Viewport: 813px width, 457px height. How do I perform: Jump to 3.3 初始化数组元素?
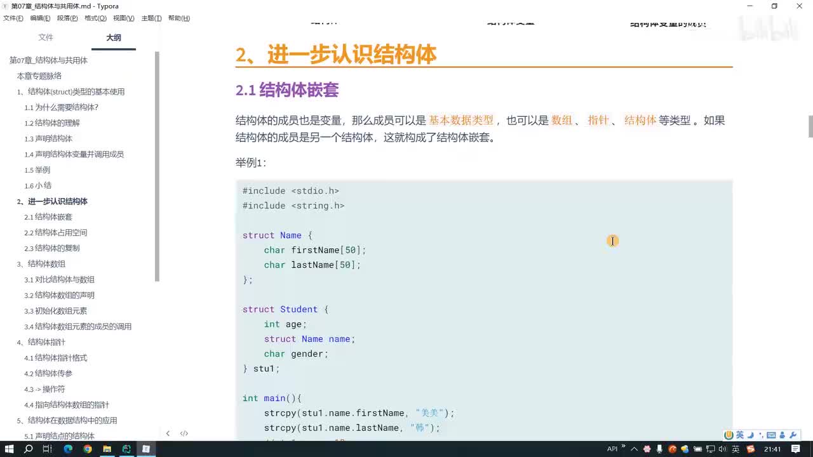coord(56,311)
